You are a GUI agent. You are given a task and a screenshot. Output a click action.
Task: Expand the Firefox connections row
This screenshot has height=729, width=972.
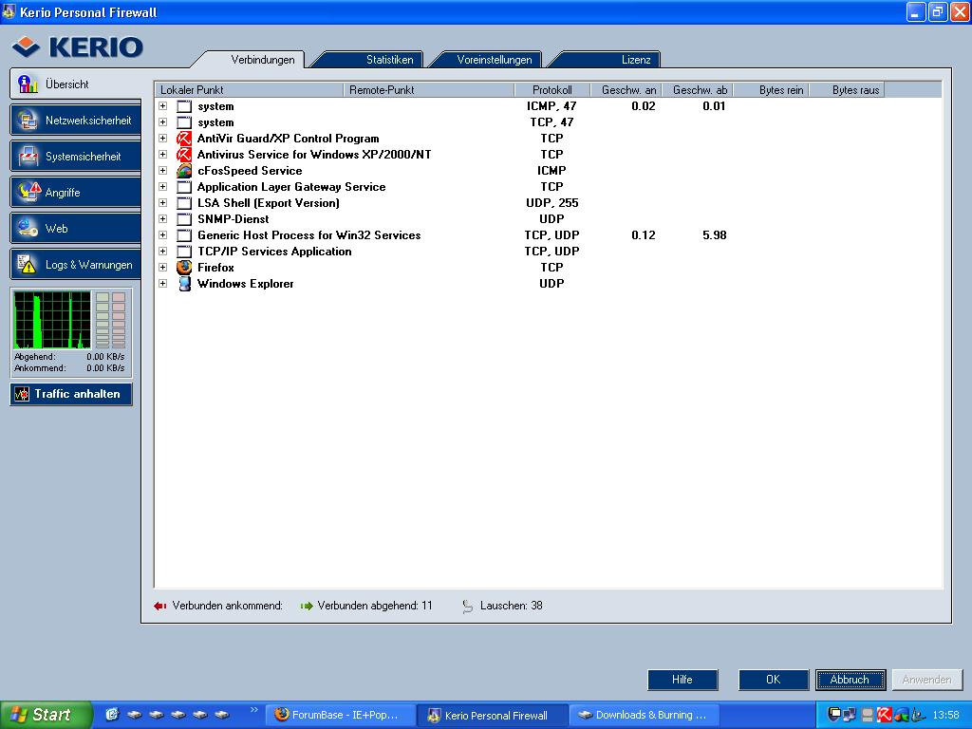click(x=163, y=267)
